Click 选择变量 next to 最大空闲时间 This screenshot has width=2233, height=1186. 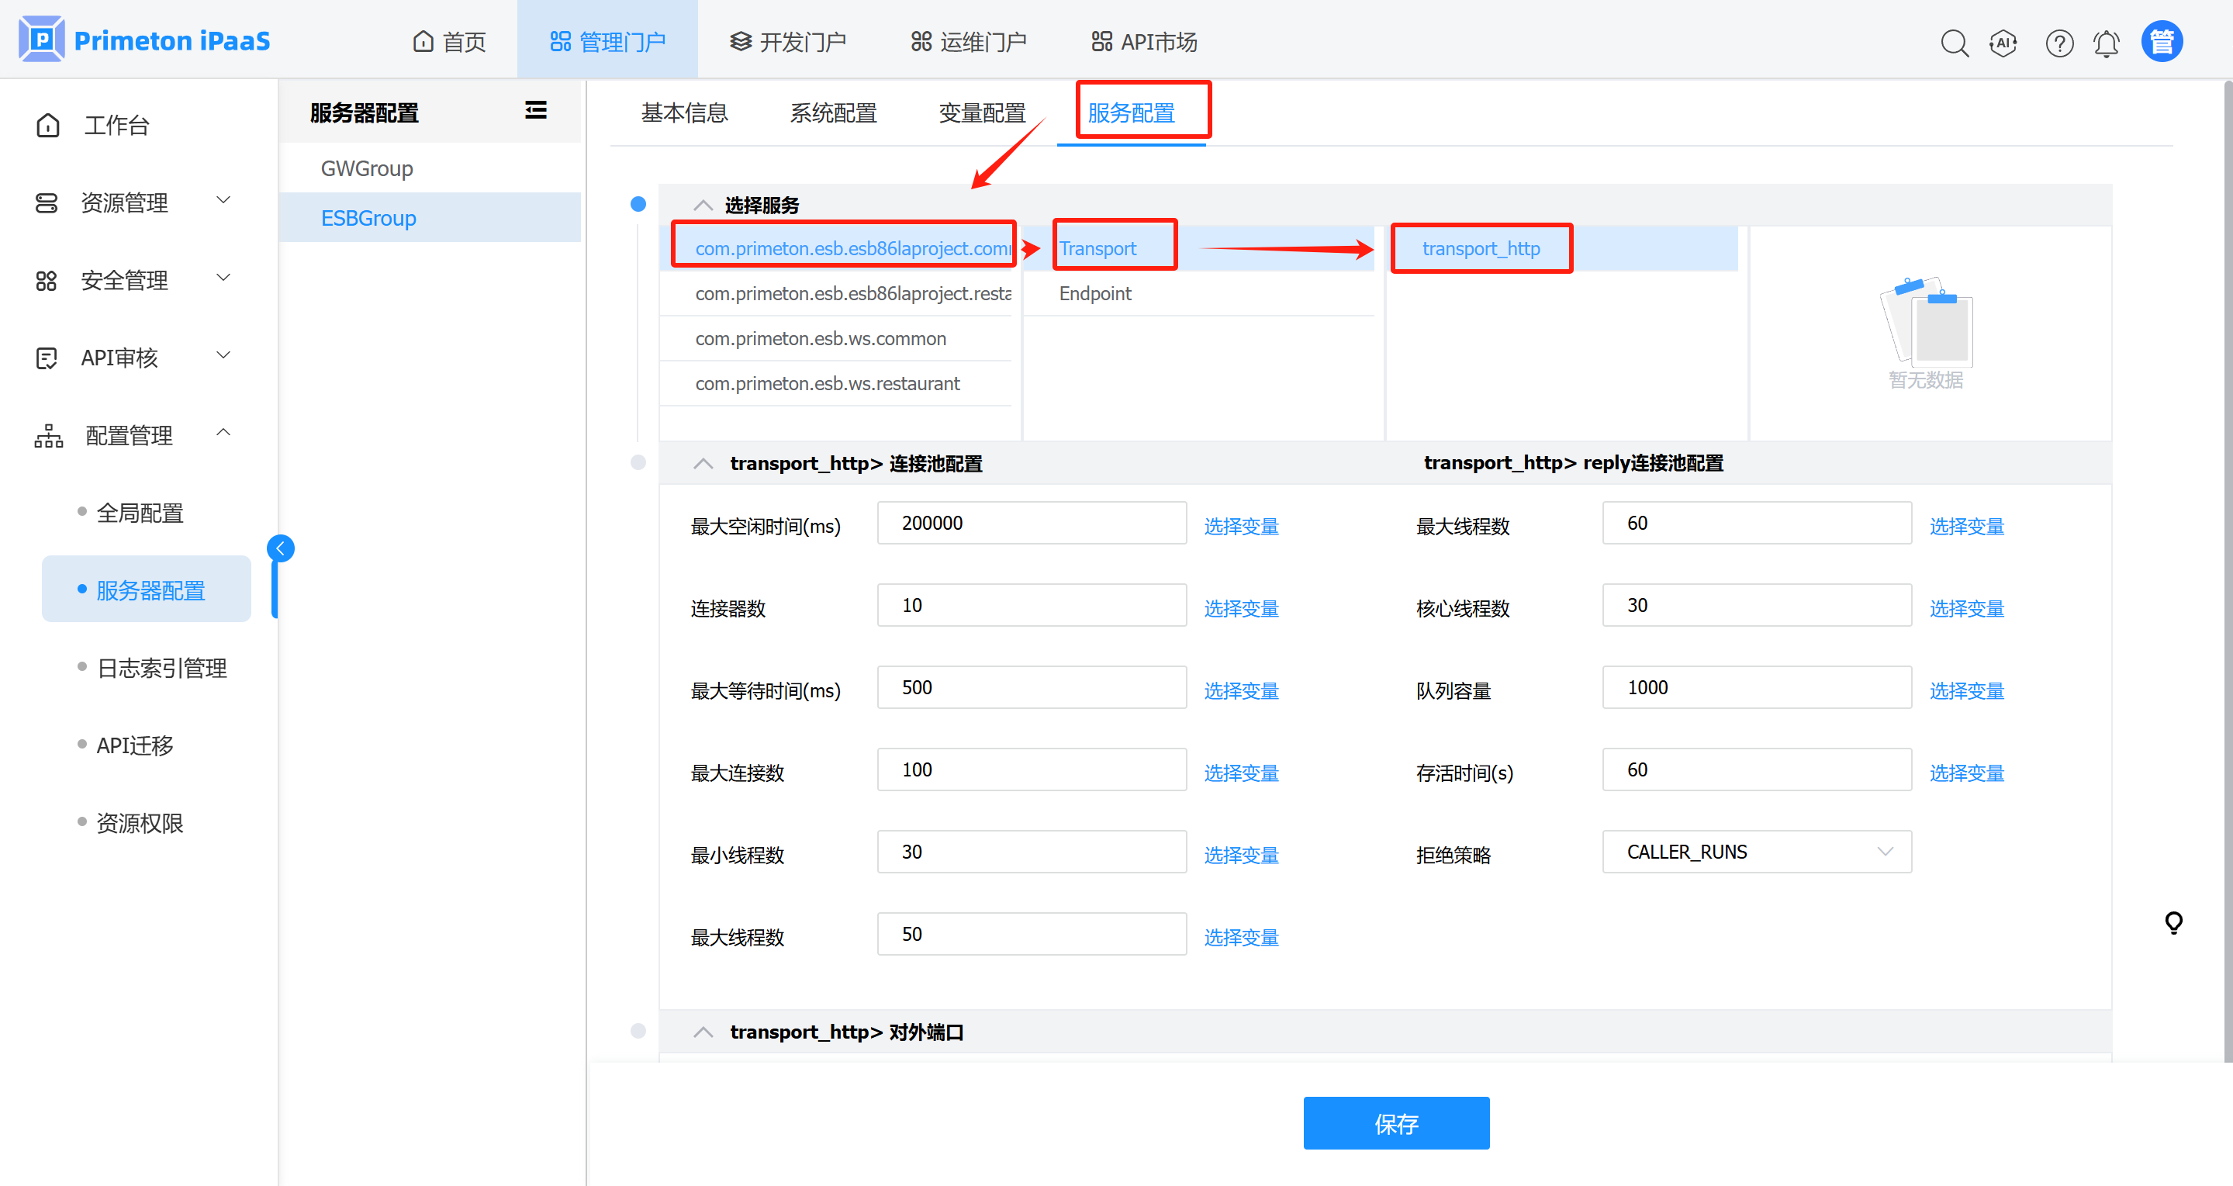(x=1240, y=526)
